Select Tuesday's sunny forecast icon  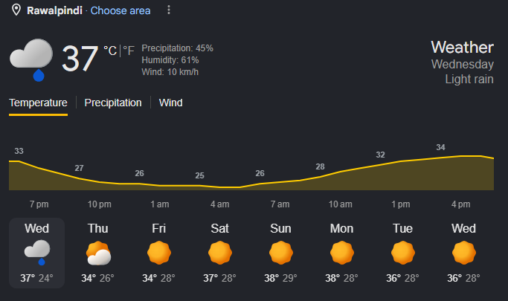click(402, 253)
